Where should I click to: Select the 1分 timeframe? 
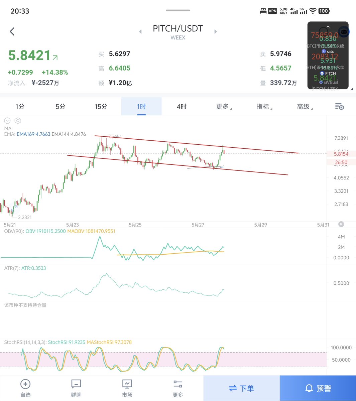pyautogui.click(x=20, y=107)
